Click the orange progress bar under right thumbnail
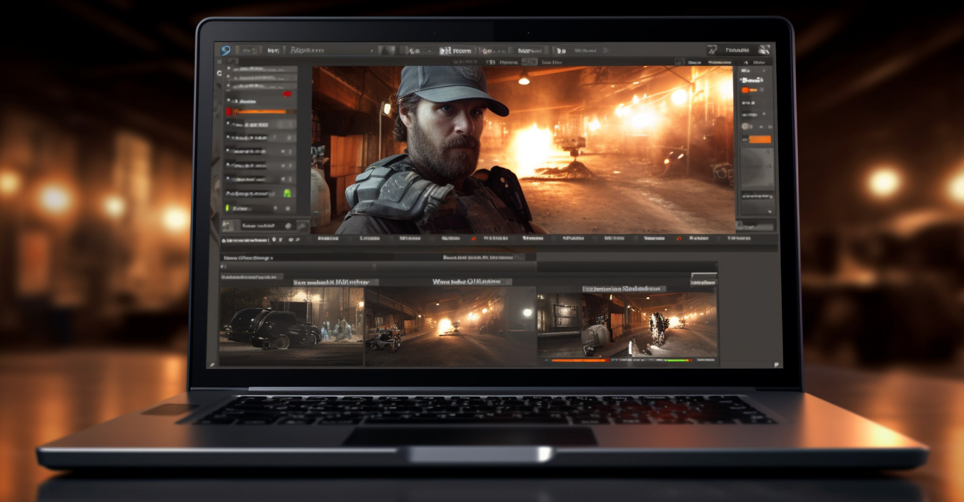 [x=580, y=360]
